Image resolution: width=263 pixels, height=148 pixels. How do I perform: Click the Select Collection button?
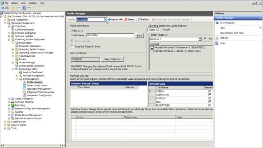pos(112,59)
